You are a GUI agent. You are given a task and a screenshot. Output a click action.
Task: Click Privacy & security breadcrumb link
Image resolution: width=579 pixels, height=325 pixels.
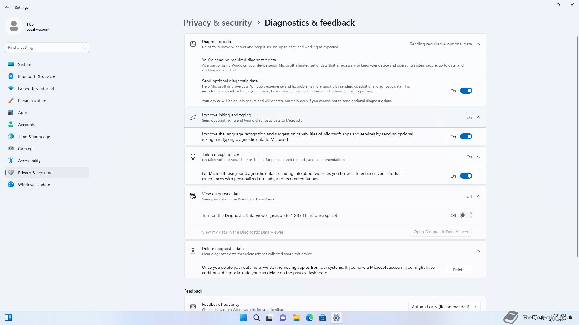pyautogui.click(x=217, y=23)
